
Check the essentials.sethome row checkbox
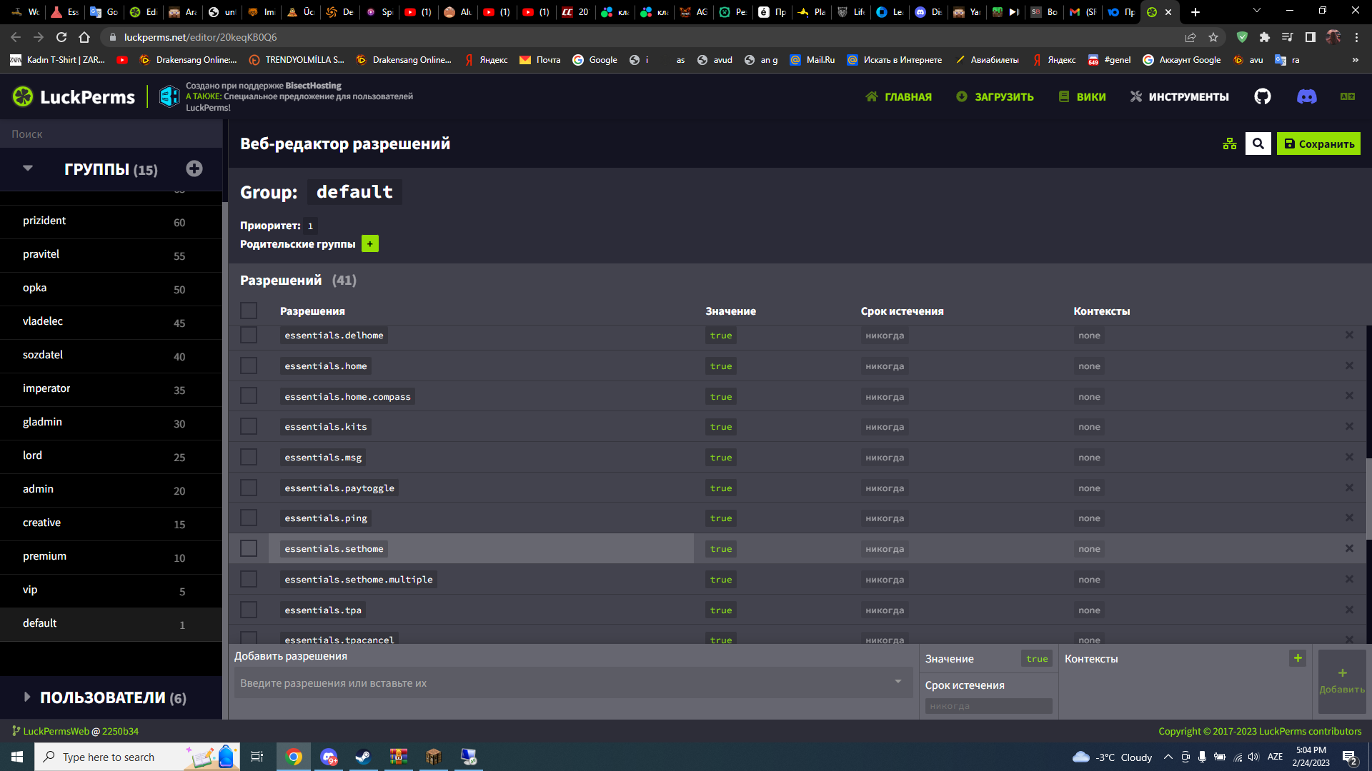click(x=249, y=548)
